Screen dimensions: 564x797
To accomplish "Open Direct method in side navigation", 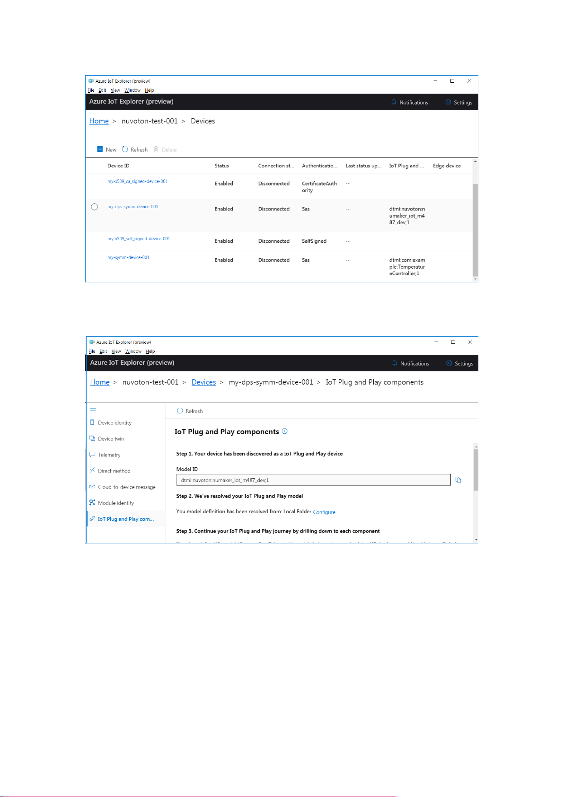I will click(114, 471).
